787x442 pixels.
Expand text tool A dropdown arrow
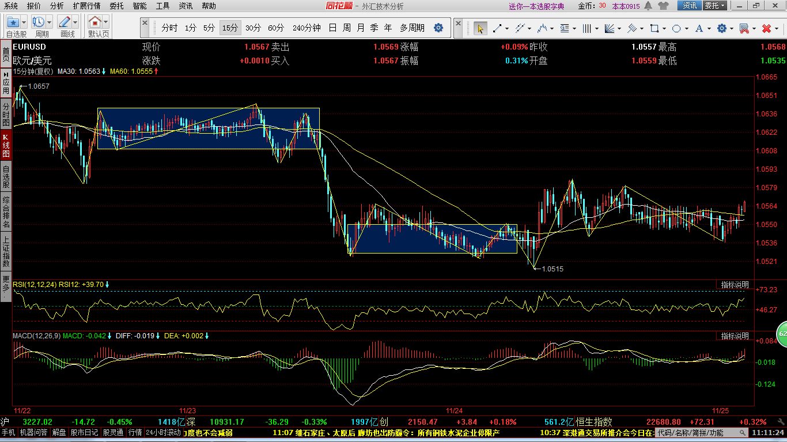709,28
